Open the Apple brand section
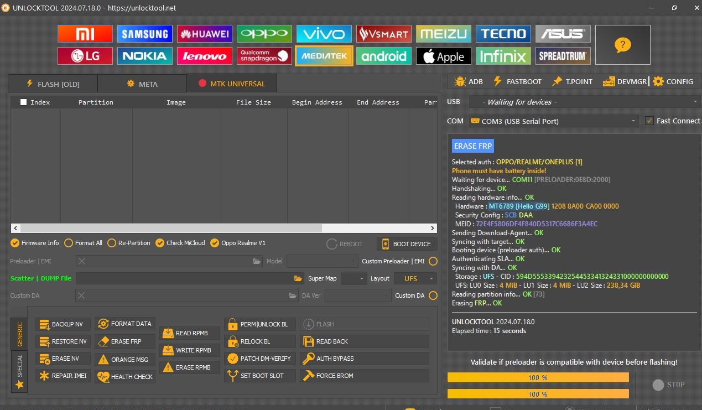 point(443,56)
